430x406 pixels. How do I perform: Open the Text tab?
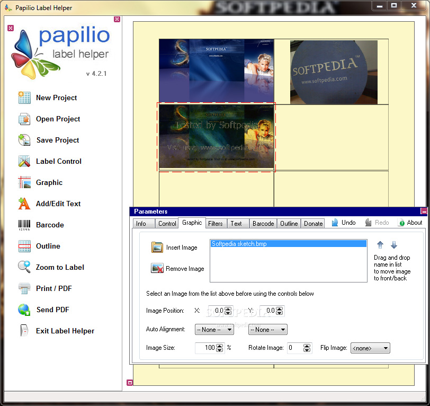point(238,224)
